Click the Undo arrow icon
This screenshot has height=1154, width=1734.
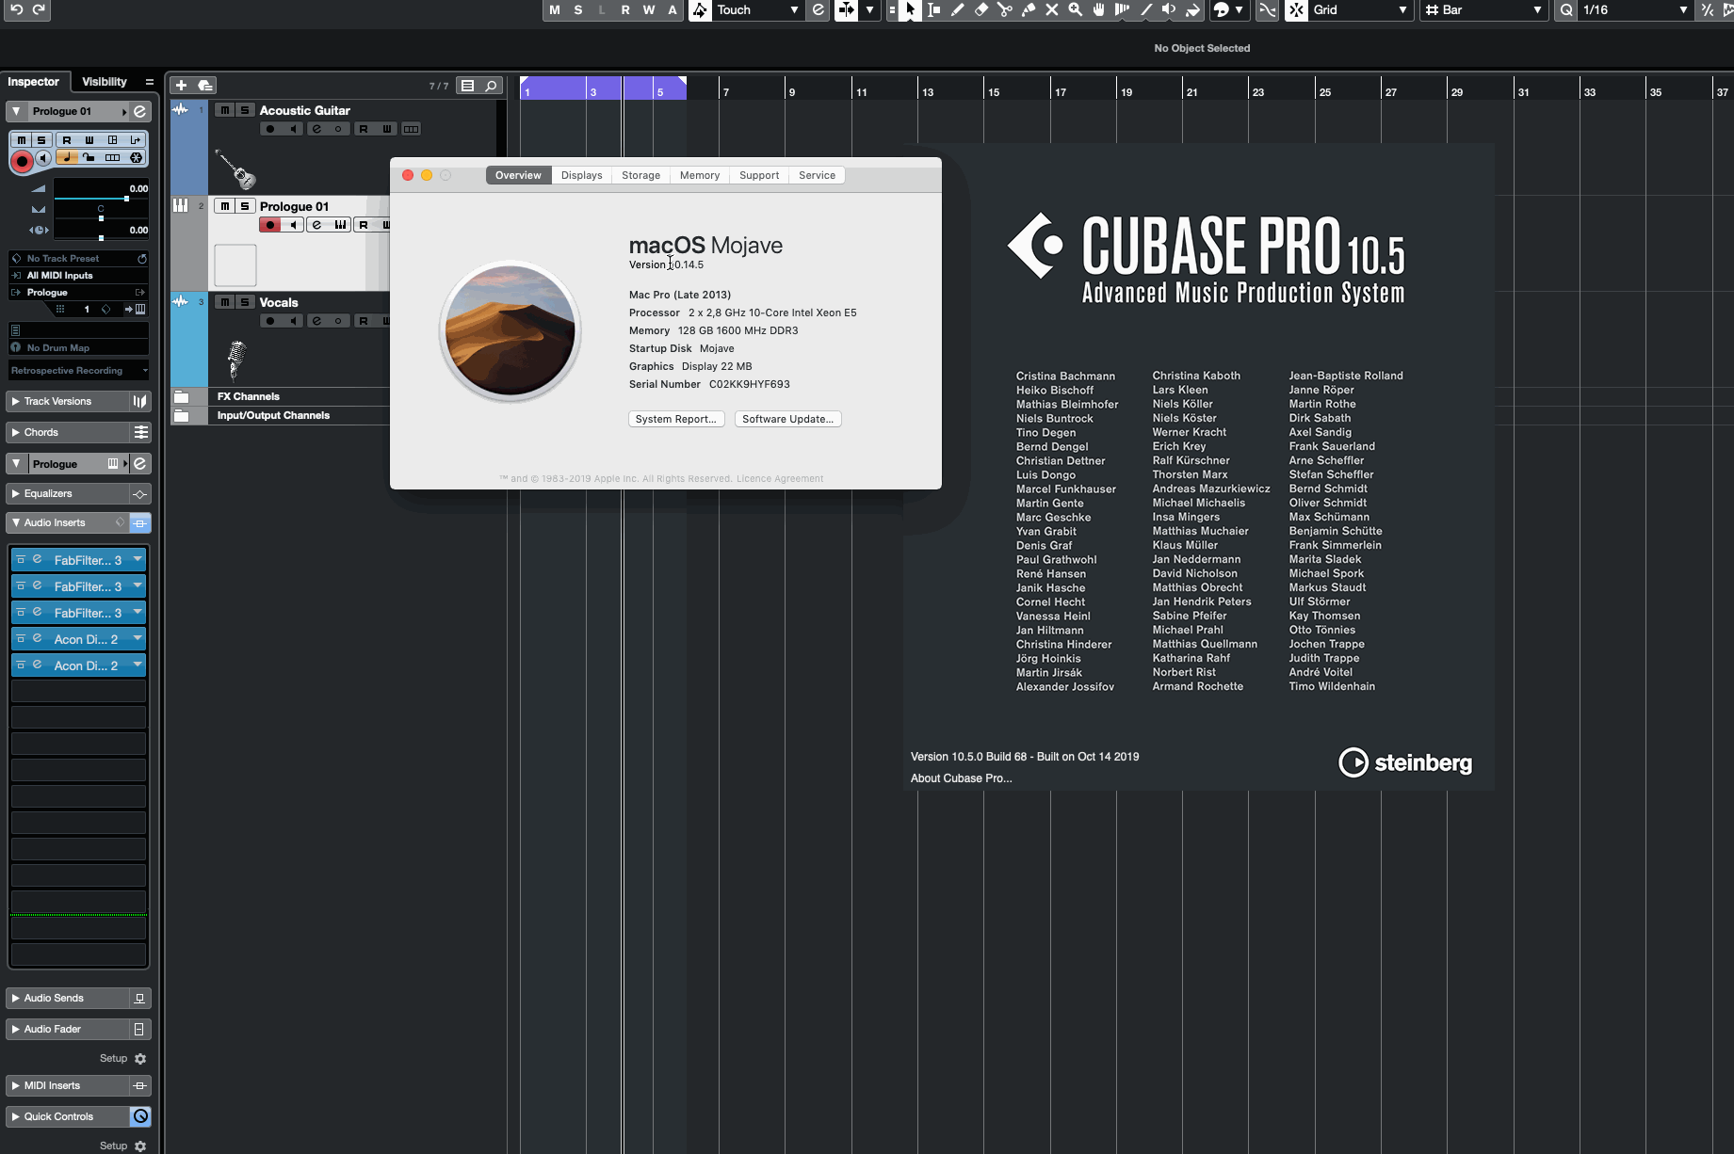point(16,9)
